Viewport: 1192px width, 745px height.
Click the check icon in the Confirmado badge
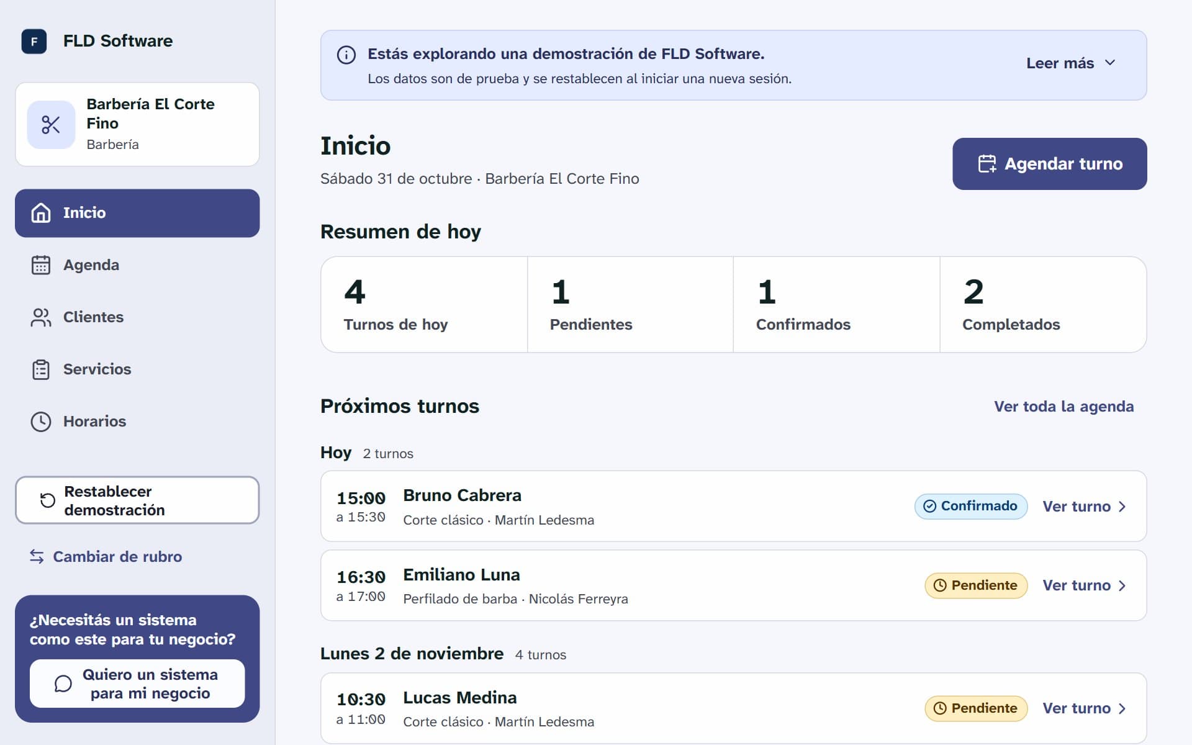pyautogui.click(x=929, y=507)
